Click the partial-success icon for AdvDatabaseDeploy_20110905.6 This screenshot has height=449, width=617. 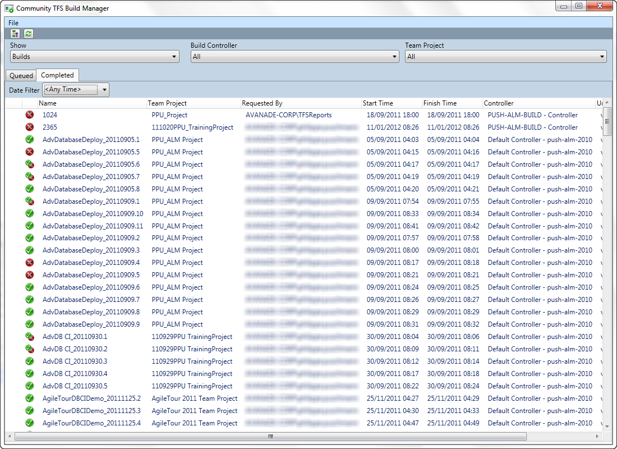[x=30, y=164]
